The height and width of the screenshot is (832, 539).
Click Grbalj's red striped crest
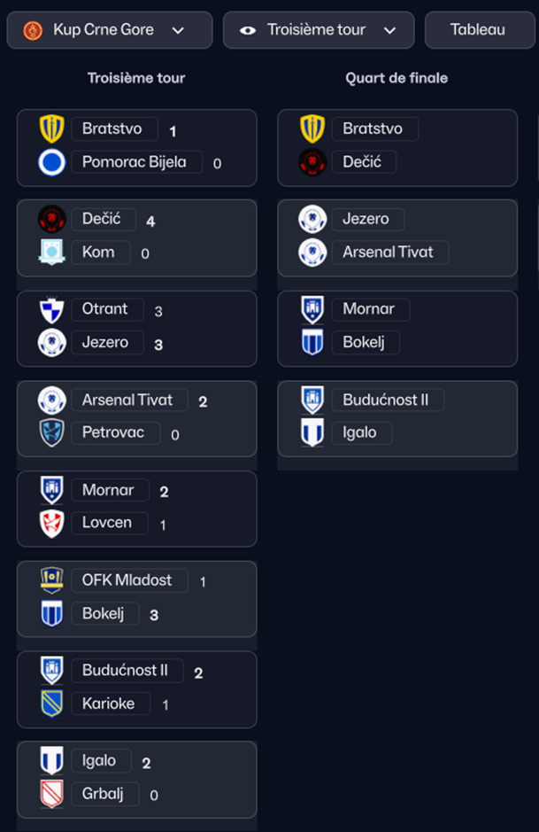pyautogui.click(x=52, y=795)
